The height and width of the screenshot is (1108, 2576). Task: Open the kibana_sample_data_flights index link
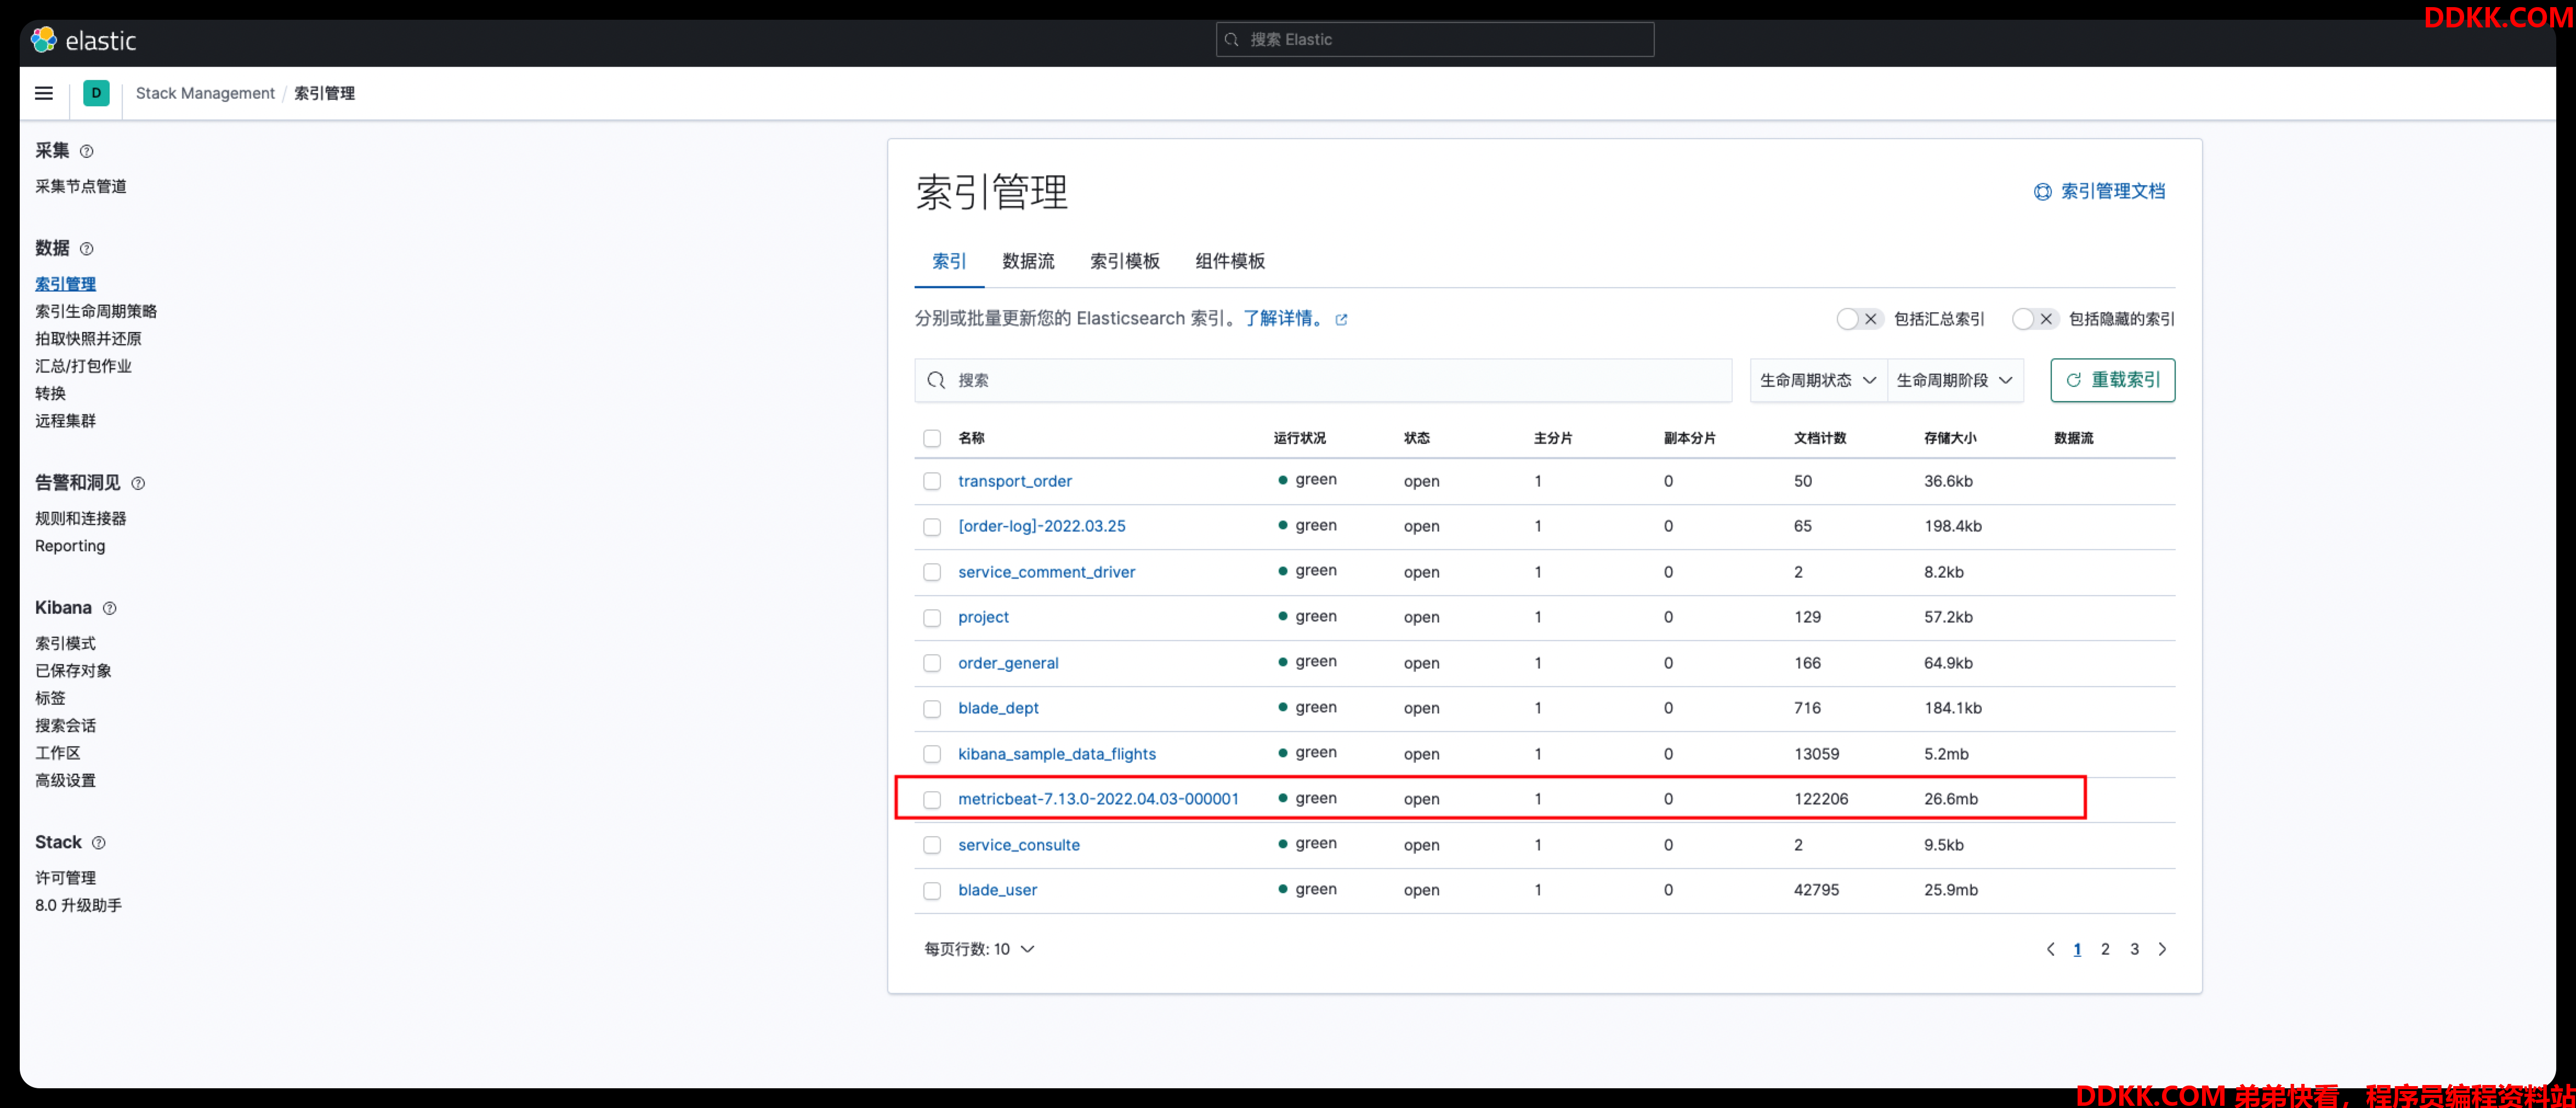click(x=1056, y=755)
